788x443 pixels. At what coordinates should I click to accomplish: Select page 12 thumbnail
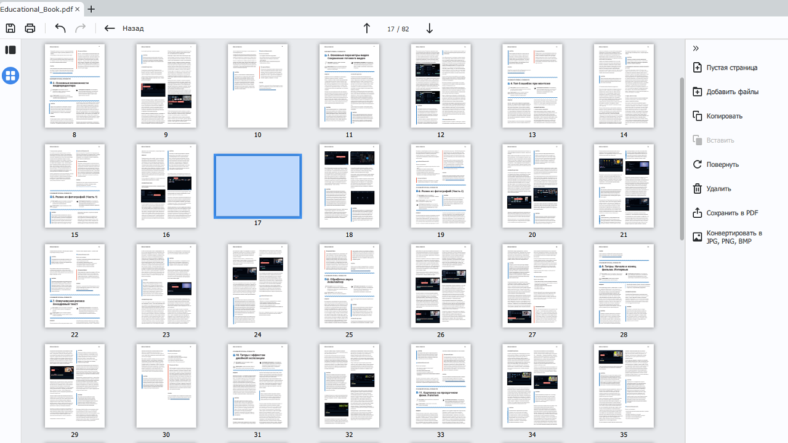441,86
